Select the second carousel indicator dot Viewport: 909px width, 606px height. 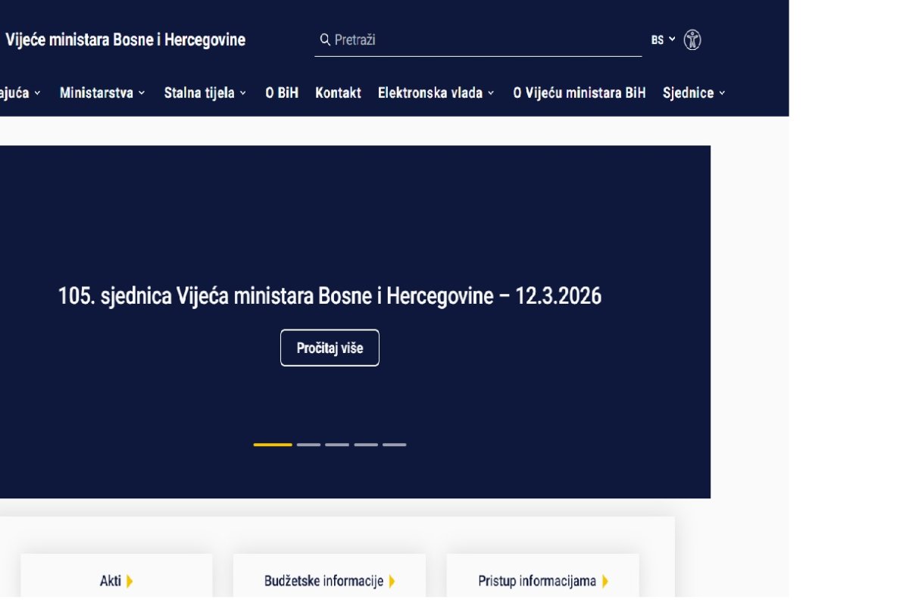click(310, 445)
